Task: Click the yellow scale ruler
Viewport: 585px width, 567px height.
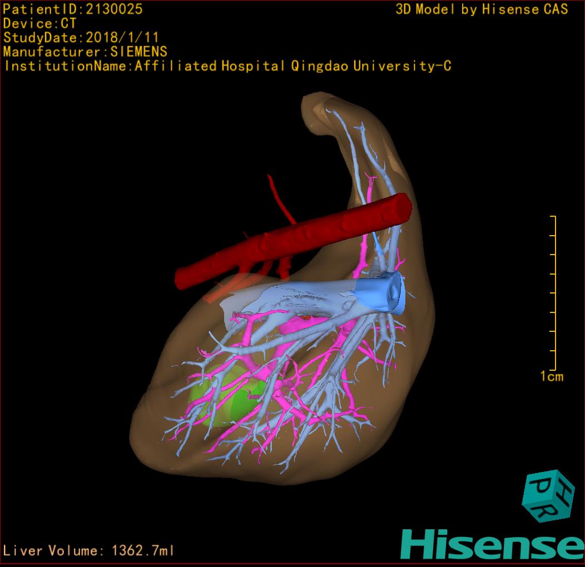Action: 553,293
